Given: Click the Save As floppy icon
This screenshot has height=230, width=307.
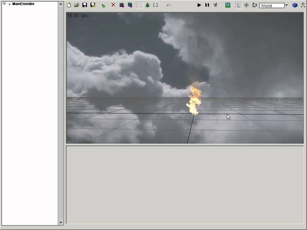Looking at the screenshot, I should coord(93,5).
